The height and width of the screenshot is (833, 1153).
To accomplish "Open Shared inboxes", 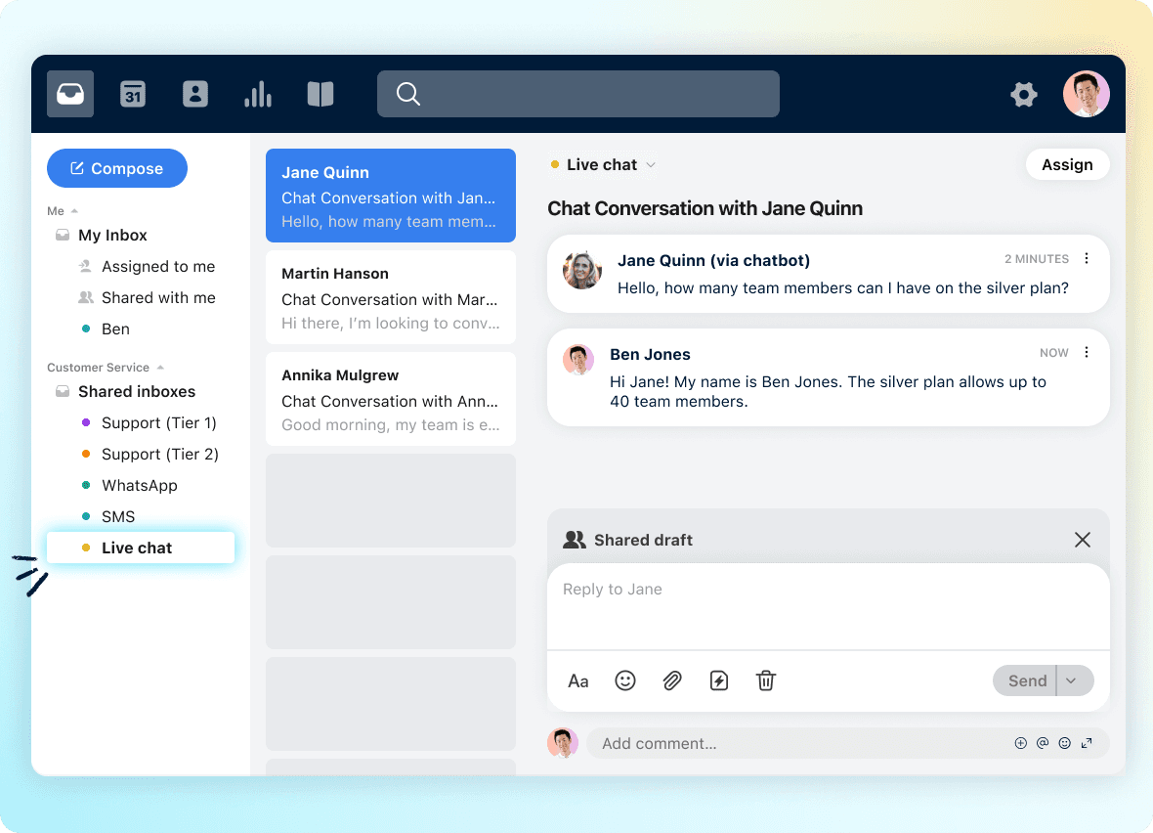I will tap(137, 391).
